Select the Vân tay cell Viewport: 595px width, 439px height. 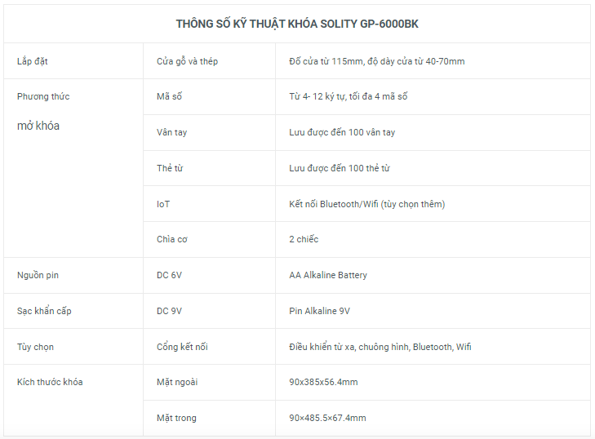[x=171, y=132]
